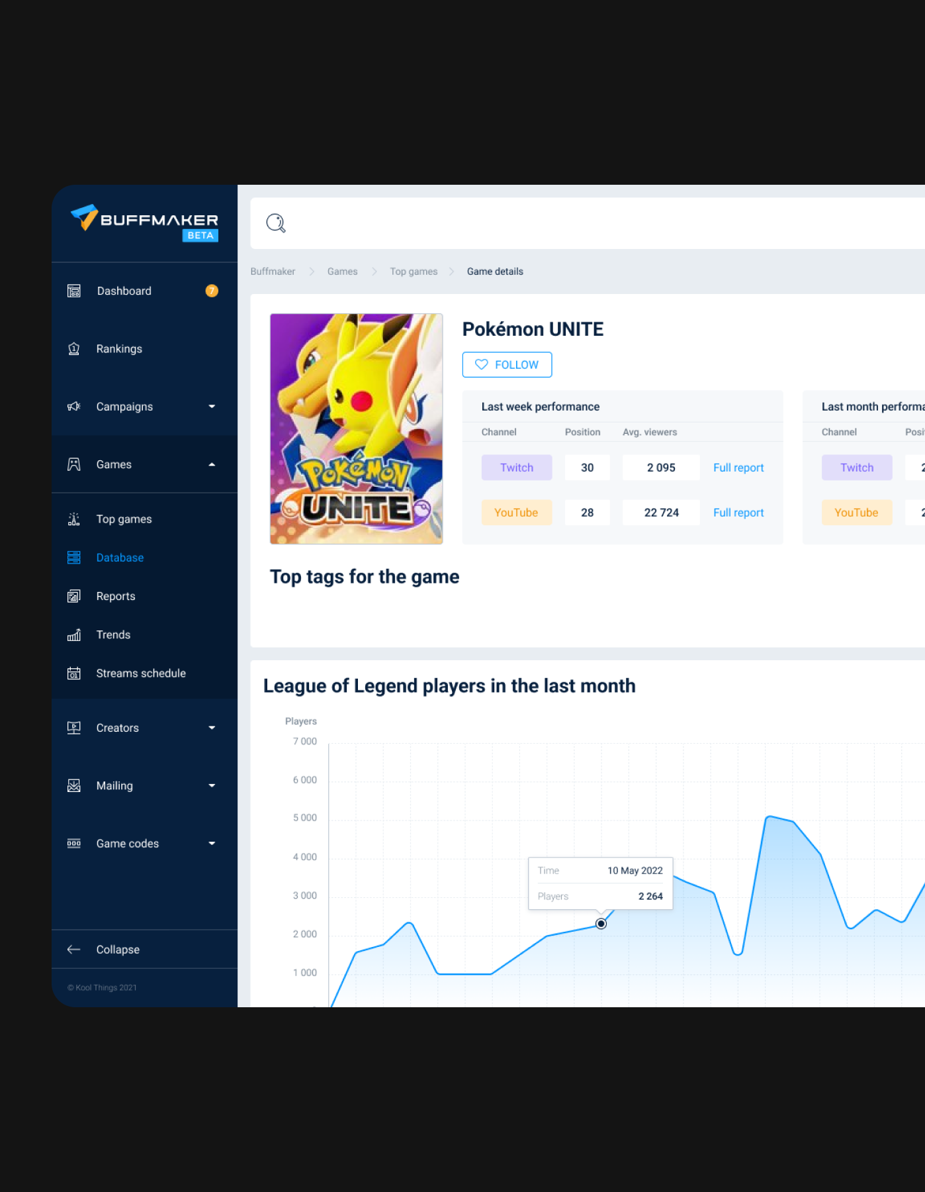Click the YouTube tag in last week performance
This screenshot has height=1192, width=925.
pos(517,513)
